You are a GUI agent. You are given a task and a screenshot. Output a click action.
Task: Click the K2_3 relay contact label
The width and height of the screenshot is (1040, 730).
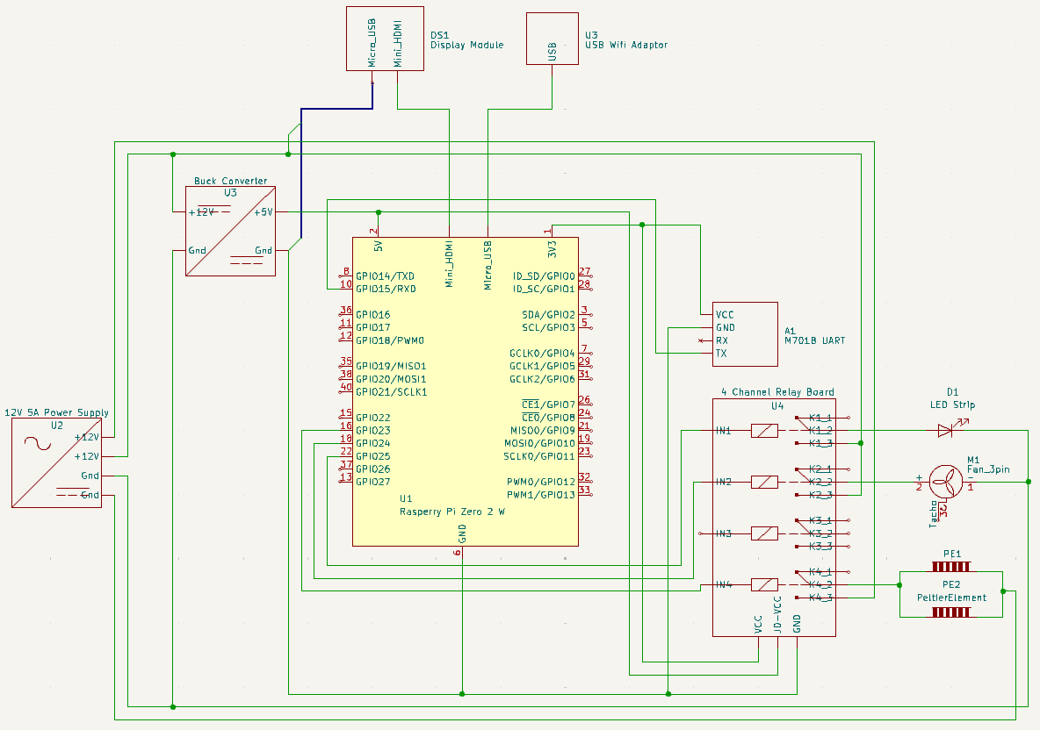pos(820,495)
